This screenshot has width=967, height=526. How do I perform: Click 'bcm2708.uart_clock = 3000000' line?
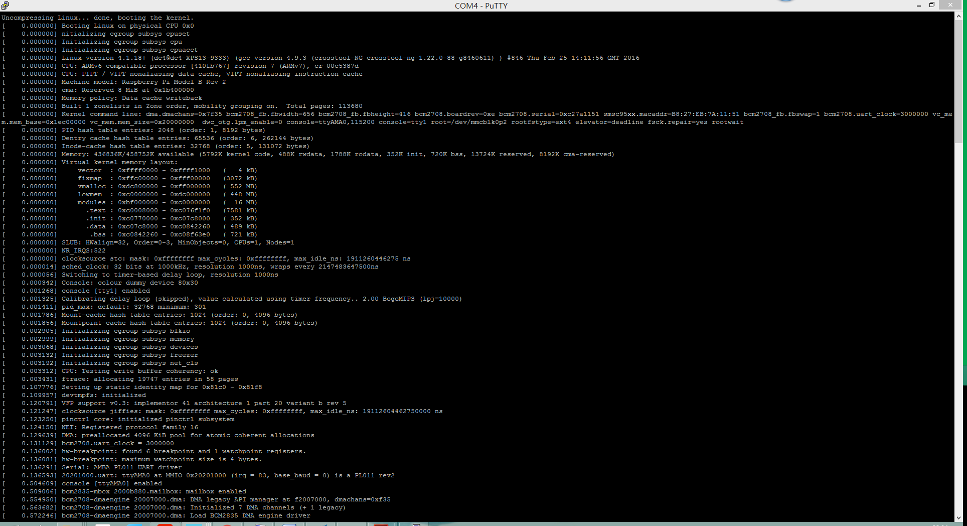[117, 443]
